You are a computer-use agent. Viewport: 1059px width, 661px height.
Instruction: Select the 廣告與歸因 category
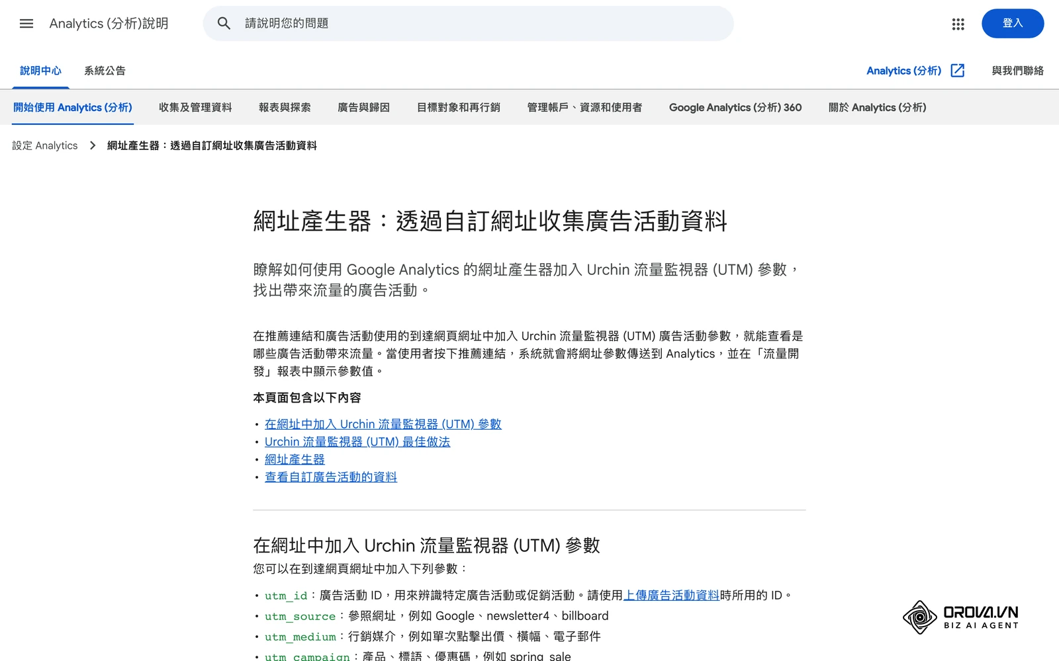[x=363, y=108]
